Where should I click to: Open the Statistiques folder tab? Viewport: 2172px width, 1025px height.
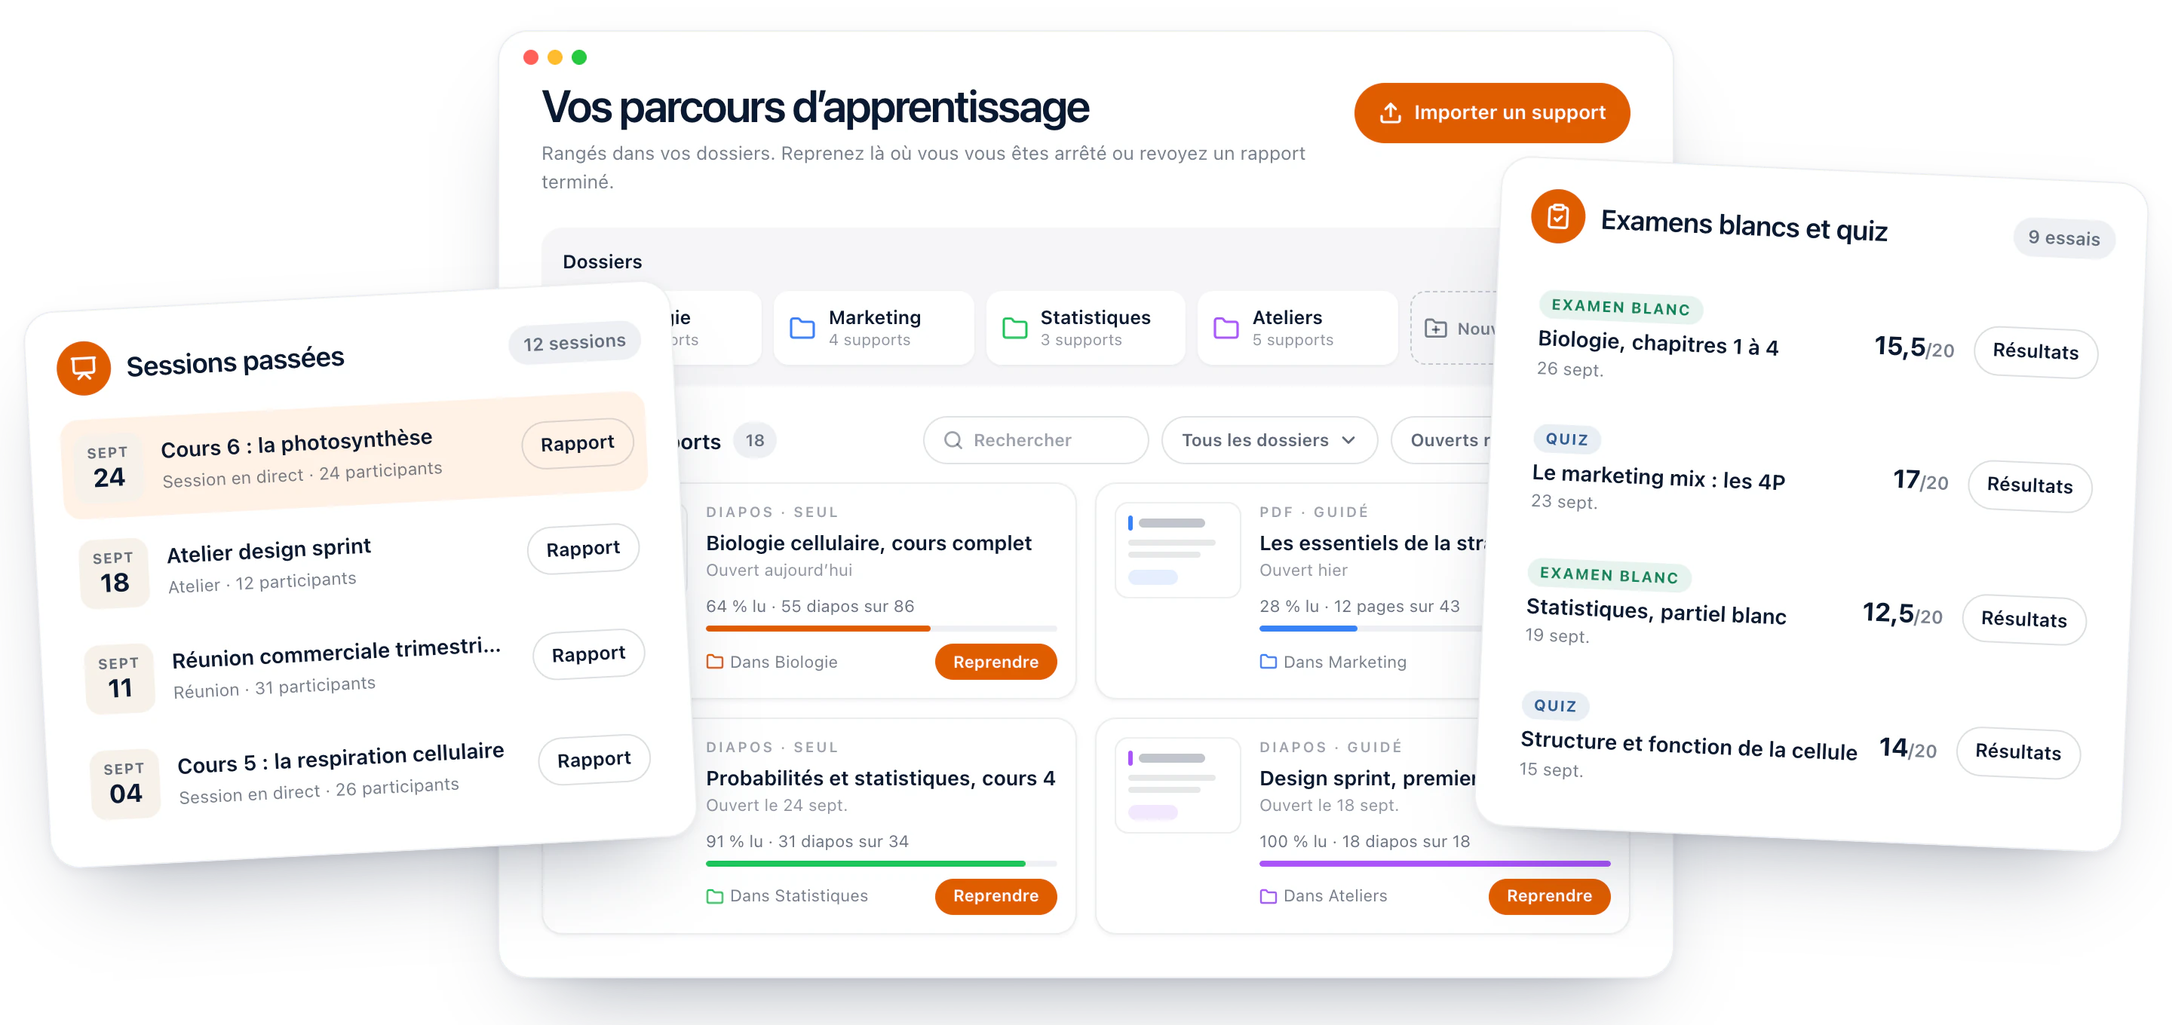coord(1085,328)
